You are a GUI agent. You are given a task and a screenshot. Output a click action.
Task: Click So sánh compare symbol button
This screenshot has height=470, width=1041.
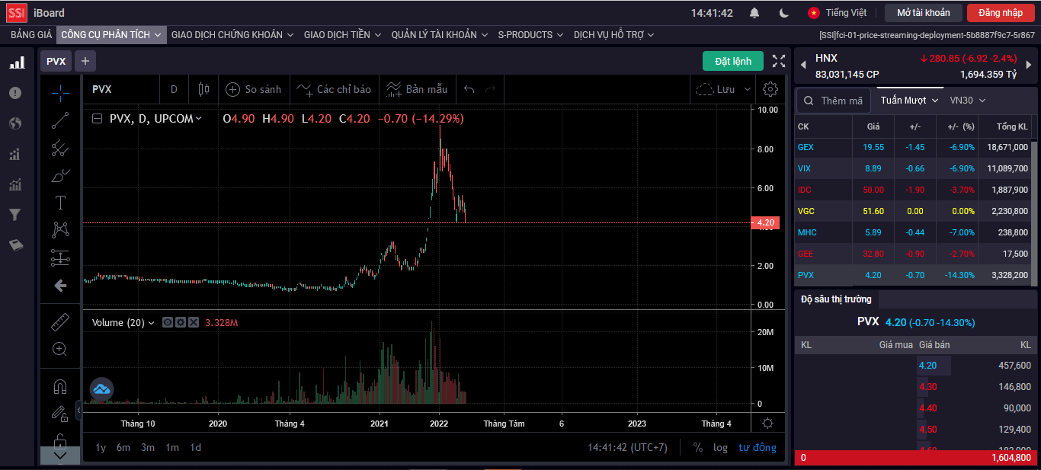(254, 89)
